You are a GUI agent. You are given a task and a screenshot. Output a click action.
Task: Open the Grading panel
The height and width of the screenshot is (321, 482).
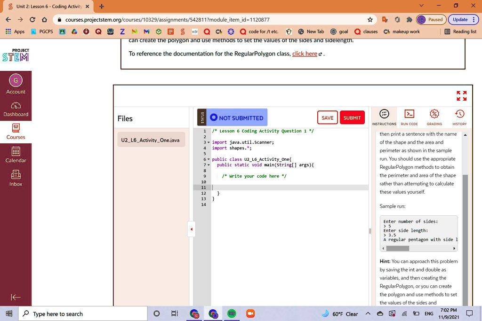click(434, 117)
